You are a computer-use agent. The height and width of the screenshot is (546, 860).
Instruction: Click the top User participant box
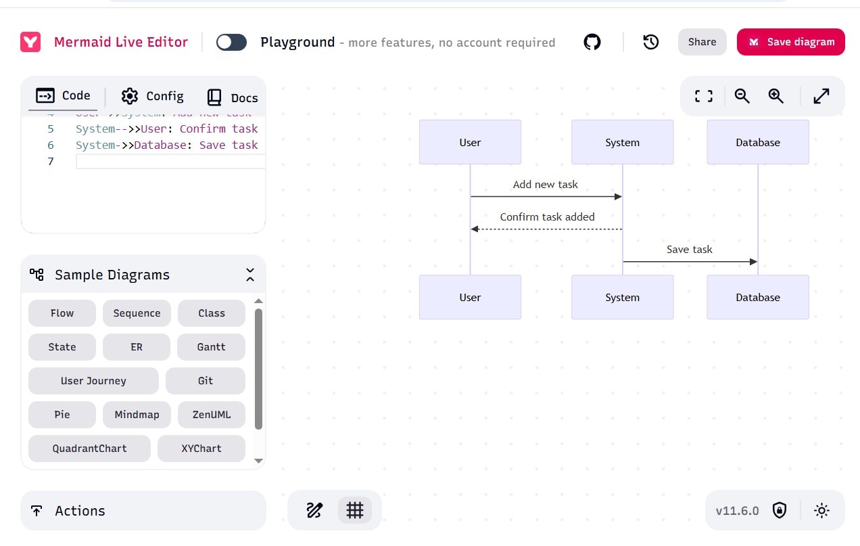pyautogui.click(x=470, y=142)
